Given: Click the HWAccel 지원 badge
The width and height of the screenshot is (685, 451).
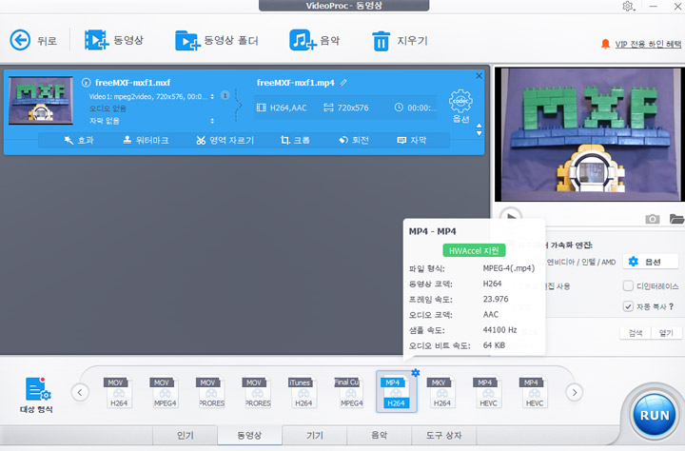Looking at the screenshot, I should [474, 250].
